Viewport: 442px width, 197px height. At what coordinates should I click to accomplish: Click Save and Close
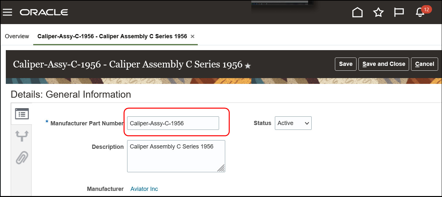pos(384,64)
